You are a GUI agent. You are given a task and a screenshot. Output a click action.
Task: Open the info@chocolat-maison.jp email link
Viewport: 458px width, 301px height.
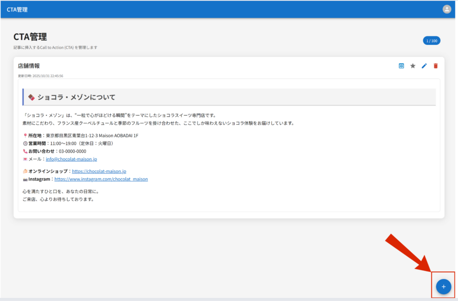pyautogui.click(x=71, y=159)
